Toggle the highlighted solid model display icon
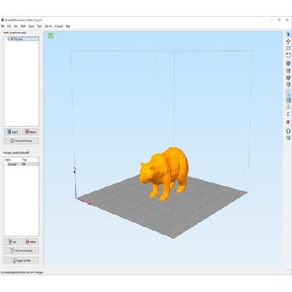The image size is (292, 292). click(x=288, y=100)
